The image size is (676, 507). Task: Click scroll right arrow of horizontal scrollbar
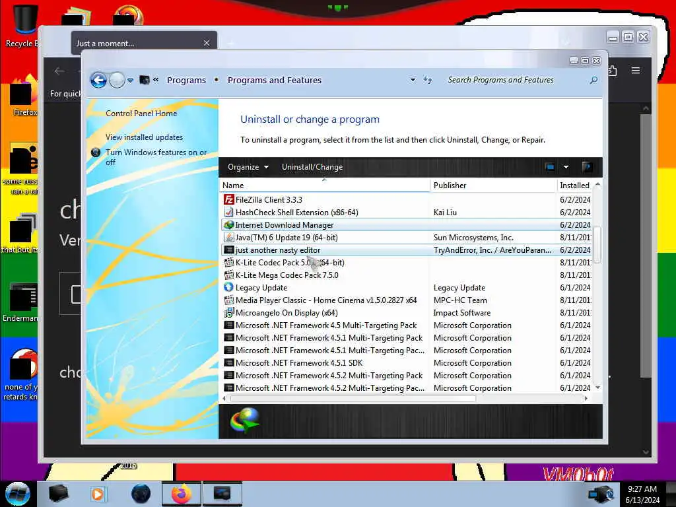(x=586, y=398)
